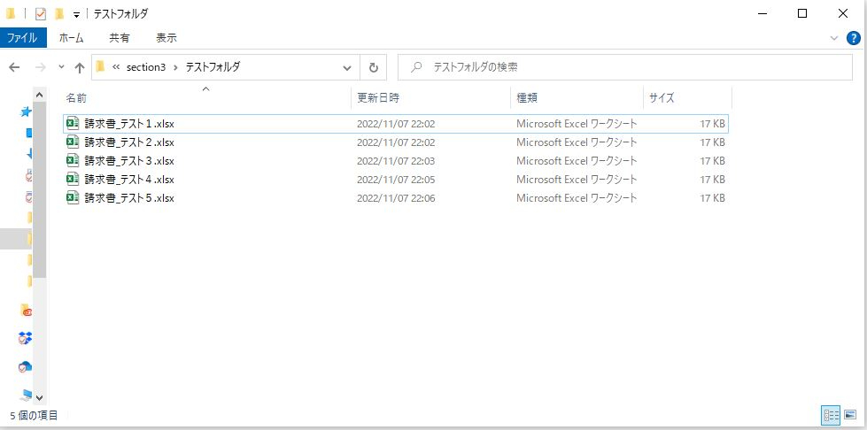Open the ファイル menu

pyautogui.click(x=22, y=38)
